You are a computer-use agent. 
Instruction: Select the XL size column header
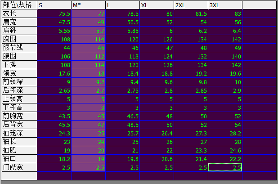click(x=157, y=5)
